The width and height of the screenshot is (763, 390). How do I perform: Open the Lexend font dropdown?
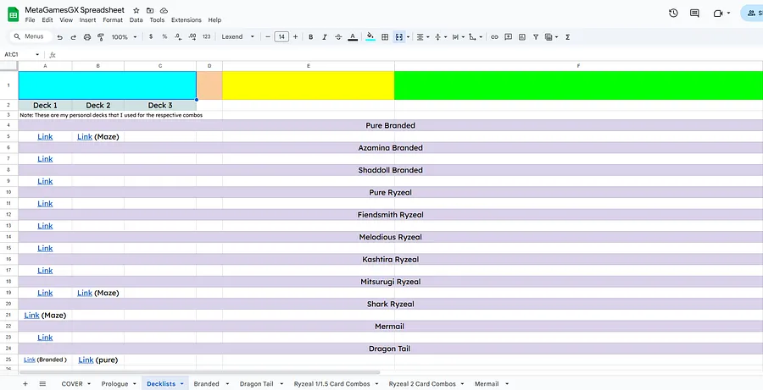tap(238, 37)
